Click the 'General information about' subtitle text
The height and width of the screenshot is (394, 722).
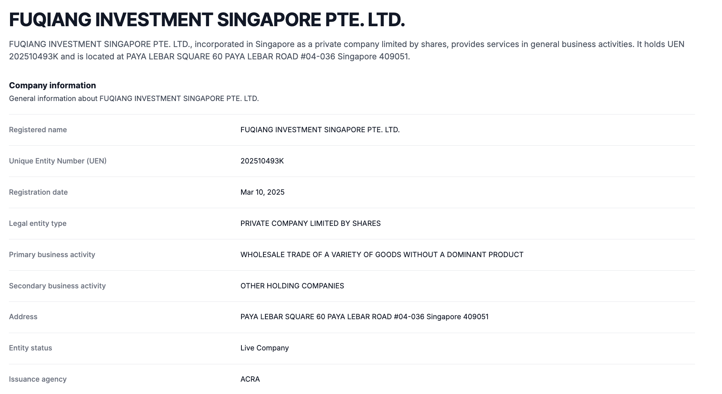pos(134,99)
